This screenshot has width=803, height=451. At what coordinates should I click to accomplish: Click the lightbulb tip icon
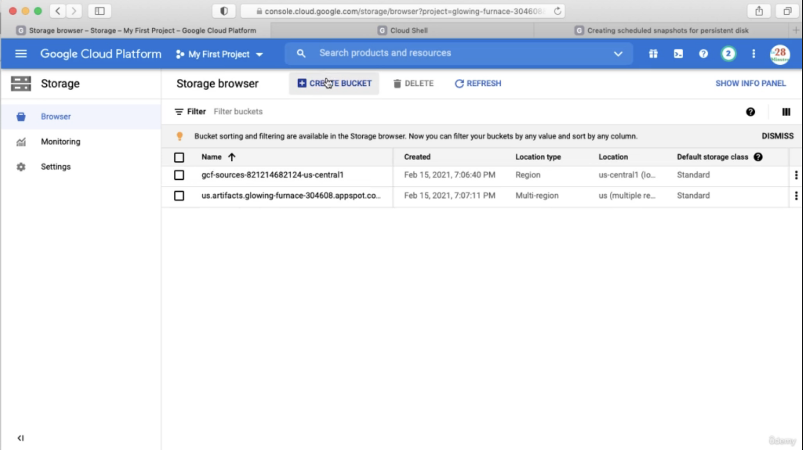pyautogui.click(x=179, y=136)
